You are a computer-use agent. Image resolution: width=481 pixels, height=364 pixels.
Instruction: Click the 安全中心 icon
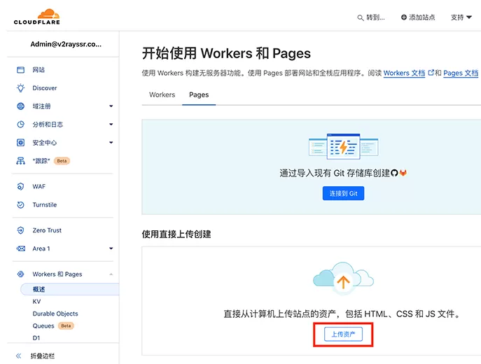click(20, 143)
